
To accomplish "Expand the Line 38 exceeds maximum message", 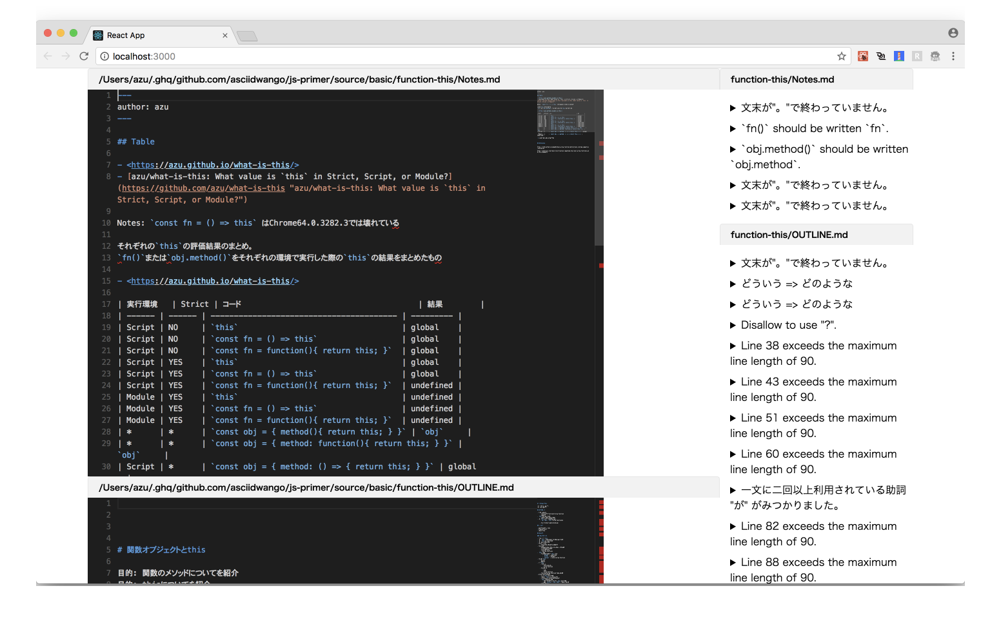I will coord(814,353).
